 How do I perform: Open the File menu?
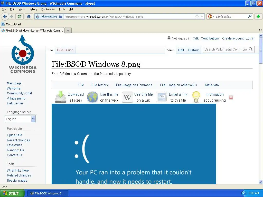click(4, 9)
